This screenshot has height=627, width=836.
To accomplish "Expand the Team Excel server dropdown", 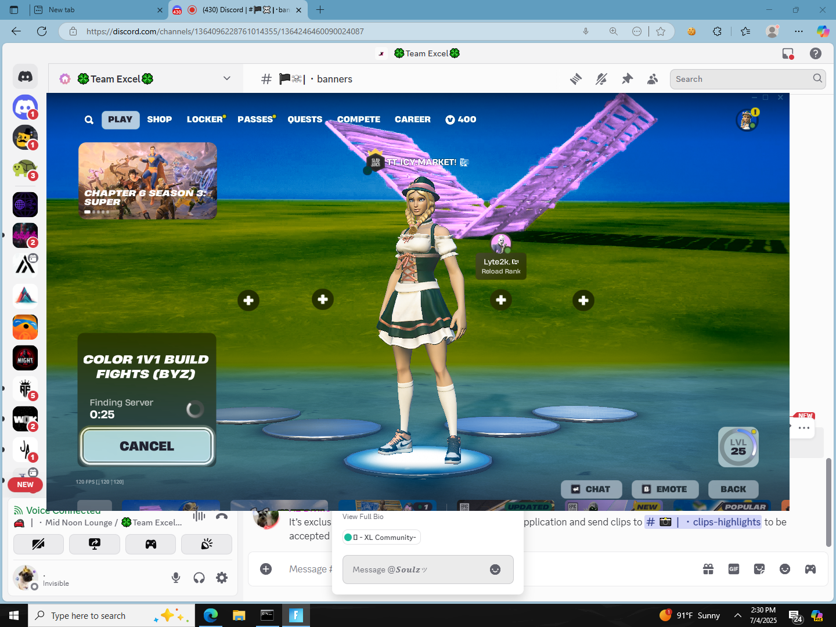I will click(x=227, y=78).
